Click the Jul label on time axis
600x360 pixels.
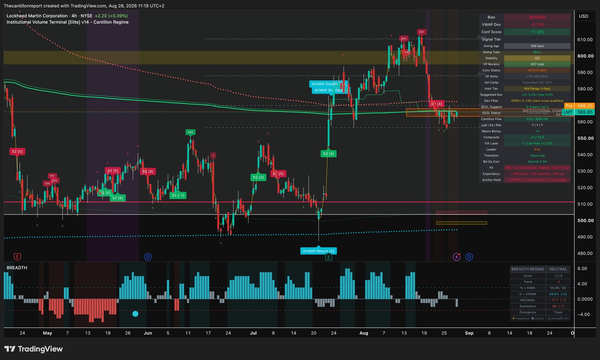253,333
